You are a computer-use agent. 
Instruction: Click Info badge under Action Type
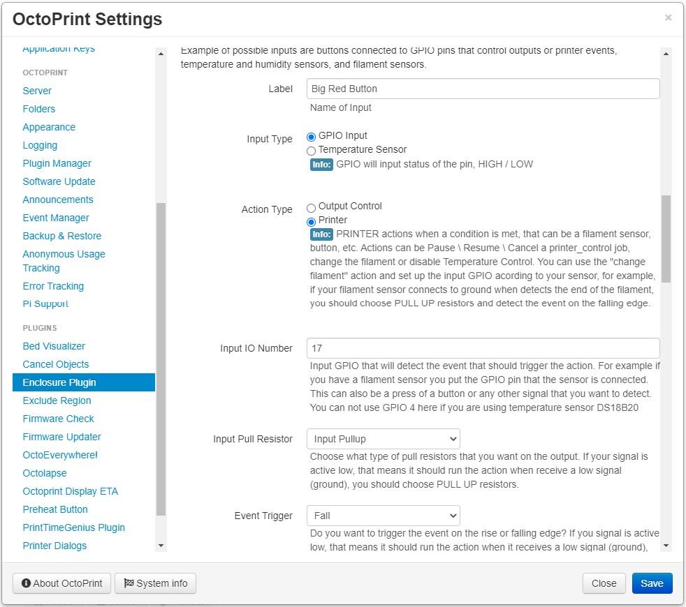click(321, 234)
